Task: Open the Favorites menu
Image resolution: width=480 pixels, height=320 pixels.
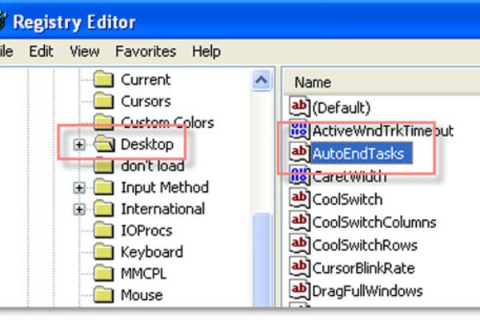Action: click(x=146, y=51)
